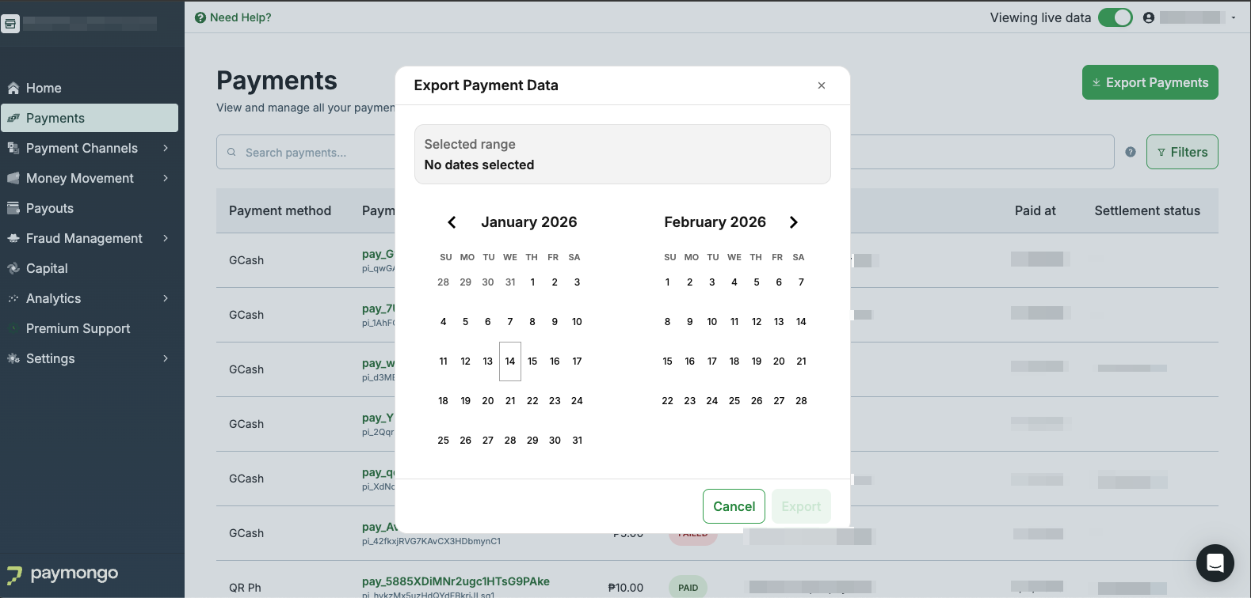
Task: Click the PayMongo logo in the sidebar
Action: point(63,573)
